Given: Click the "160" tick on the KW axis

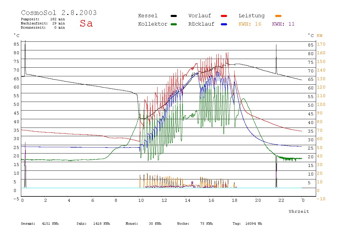Looking at the screenshot, I should click(321, 53).
